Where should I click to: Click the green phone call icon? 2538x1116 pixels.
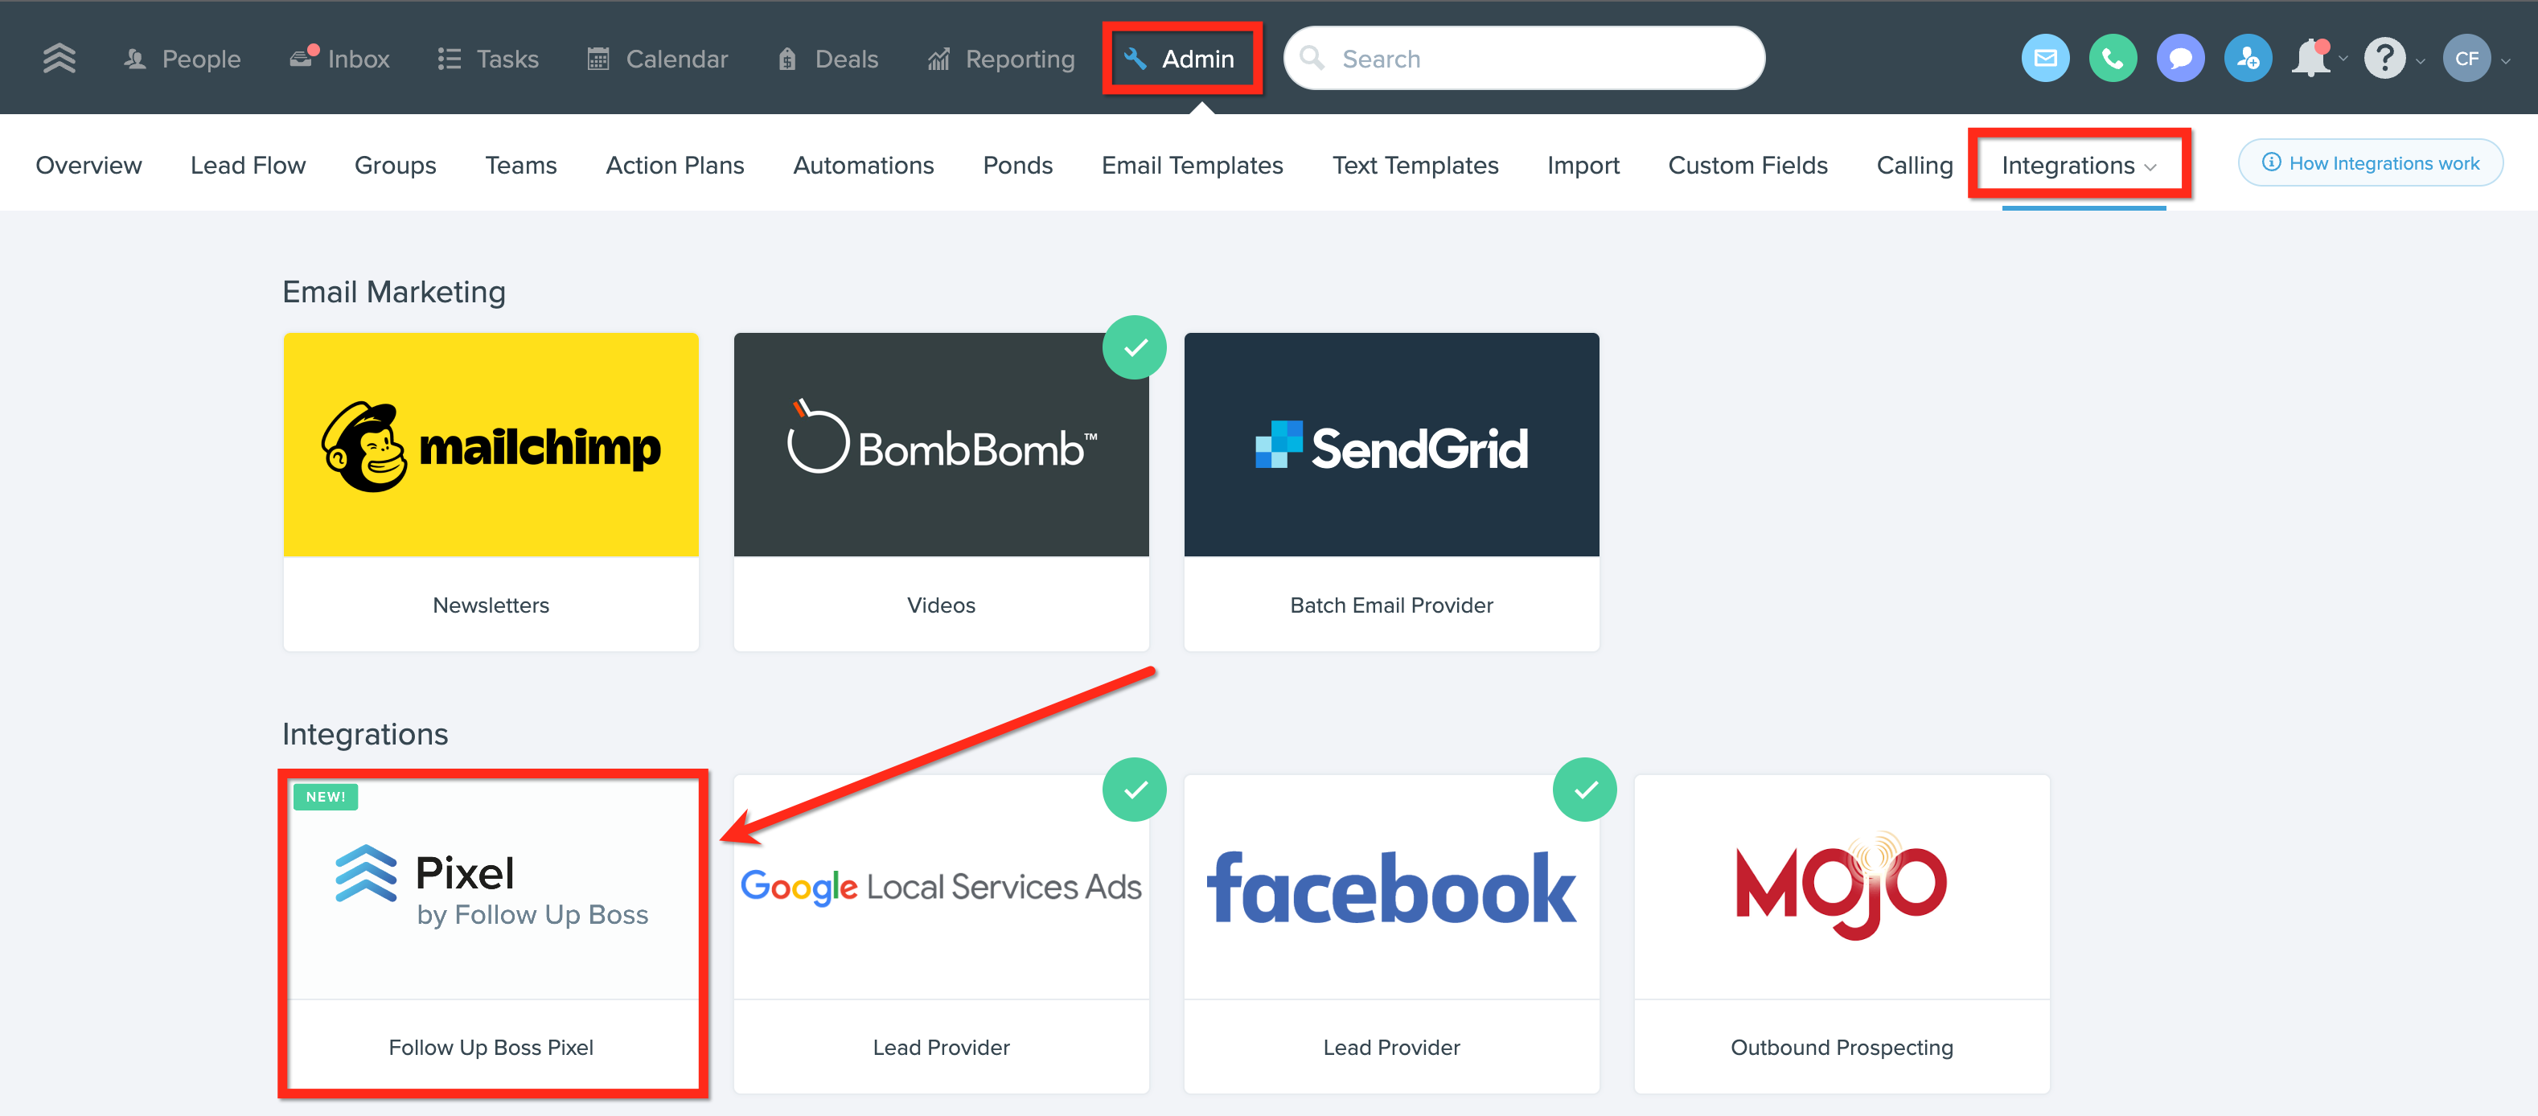pos(2113,59)
